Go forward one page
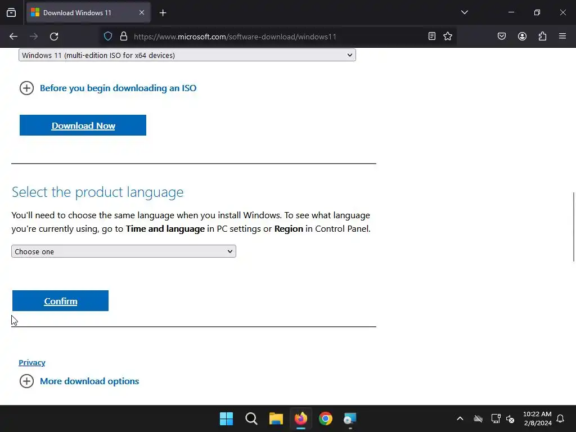Viewport: 576px width, 432px height. (x=34, y=37)
